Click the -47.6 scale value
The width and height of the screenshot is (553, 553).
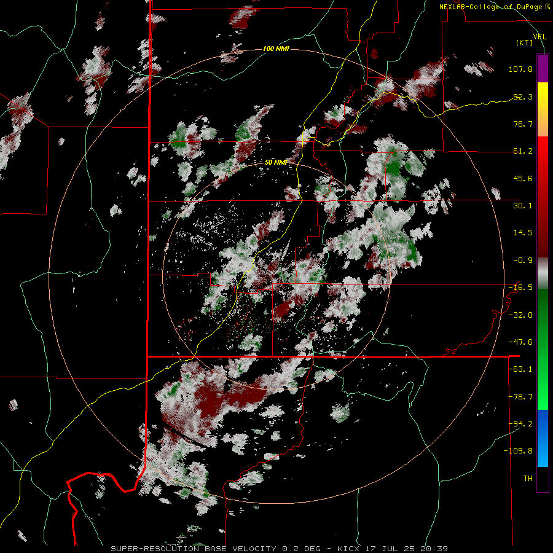pos(520,342)
